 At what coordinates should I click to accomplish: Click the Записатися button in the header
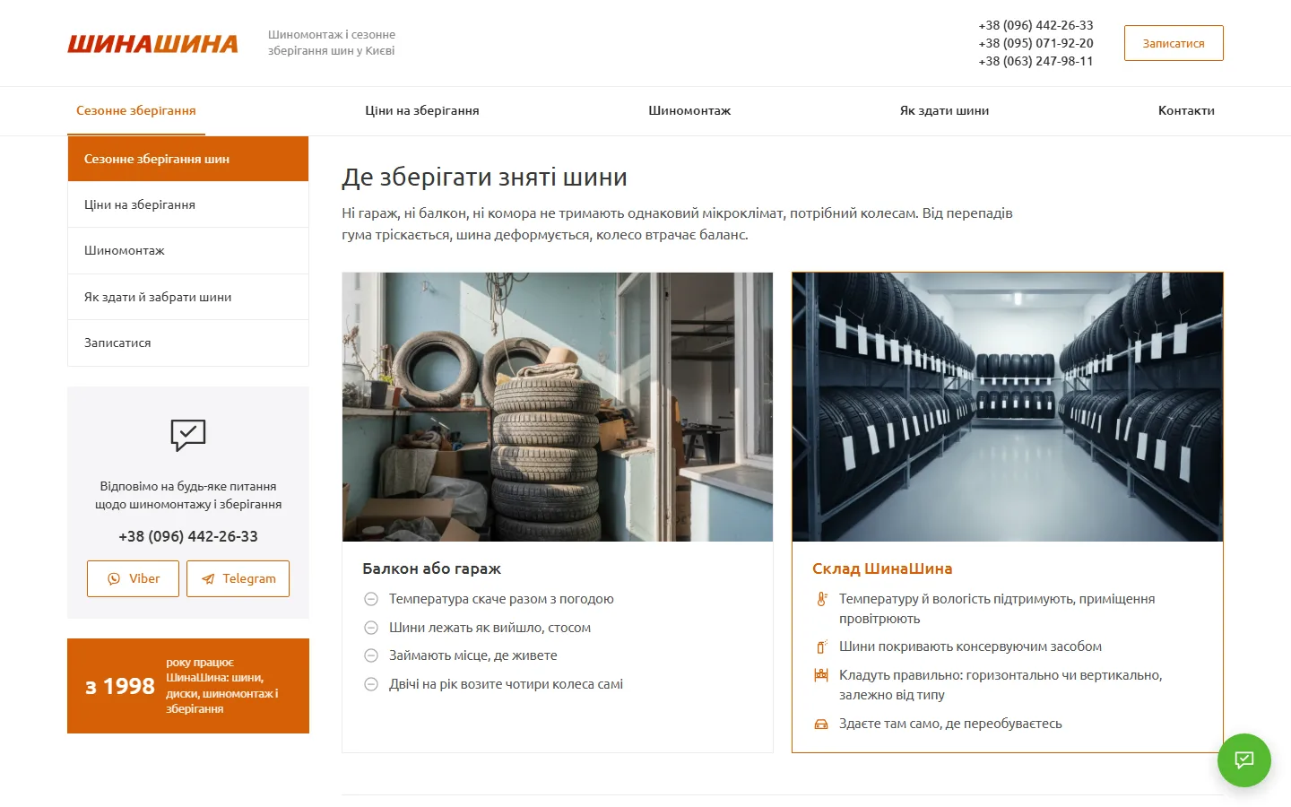click(x=1174, y=43)
